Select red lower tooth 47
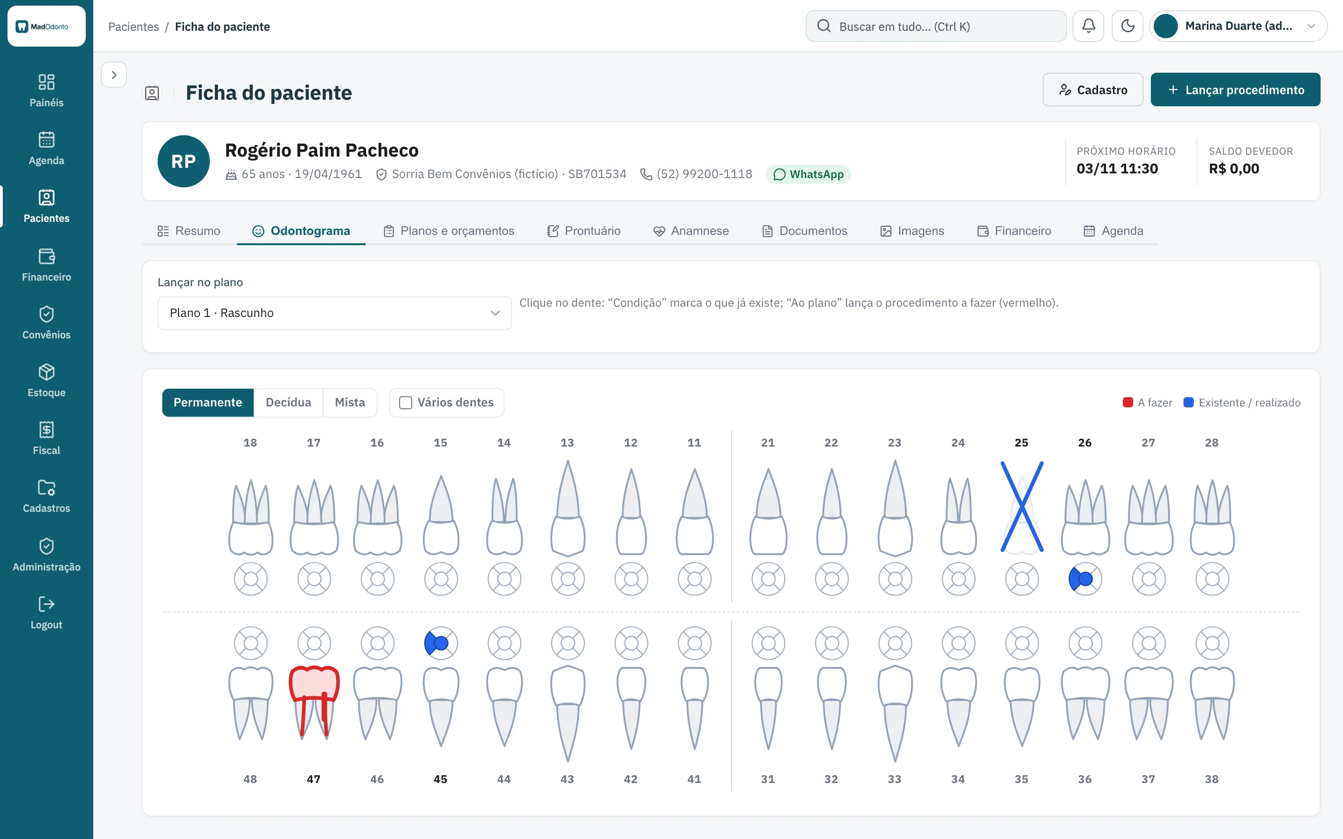The image size is (1343, 839). click(x=314, y=702)
